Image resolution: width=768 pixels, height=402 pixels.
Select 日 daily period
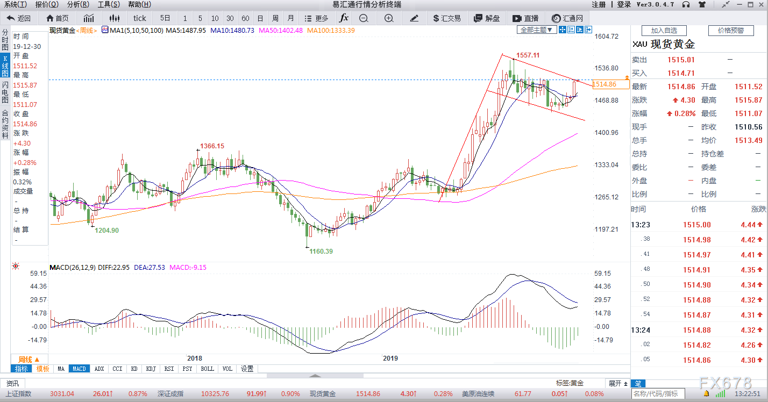pyautogui.click(x=260, y=18)
